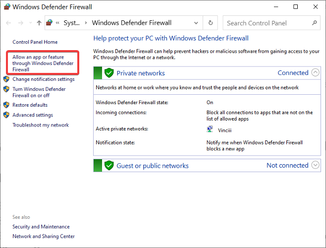The width and height of the screenshot is (326, 248).
Task: Open Turn Windows Defender Firewall on or off
Action: 39,92
